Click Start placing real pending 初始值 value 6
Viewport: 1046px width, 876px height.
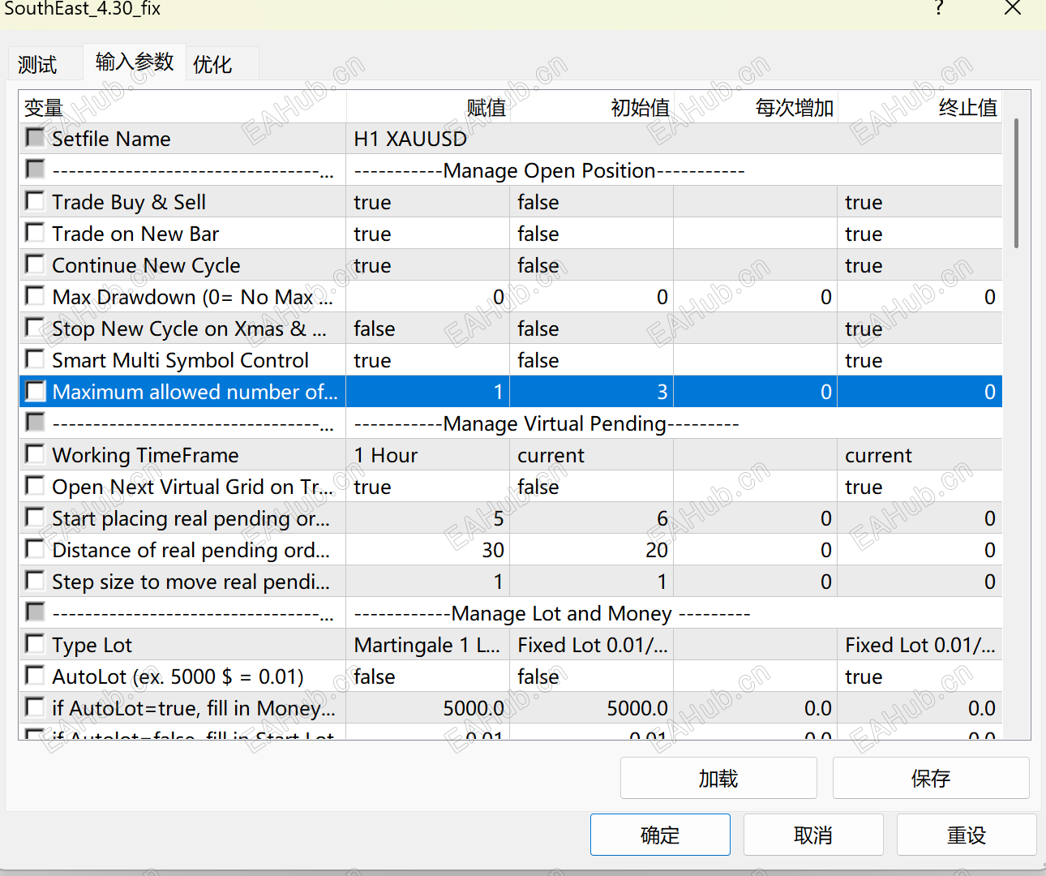(592, 518)
